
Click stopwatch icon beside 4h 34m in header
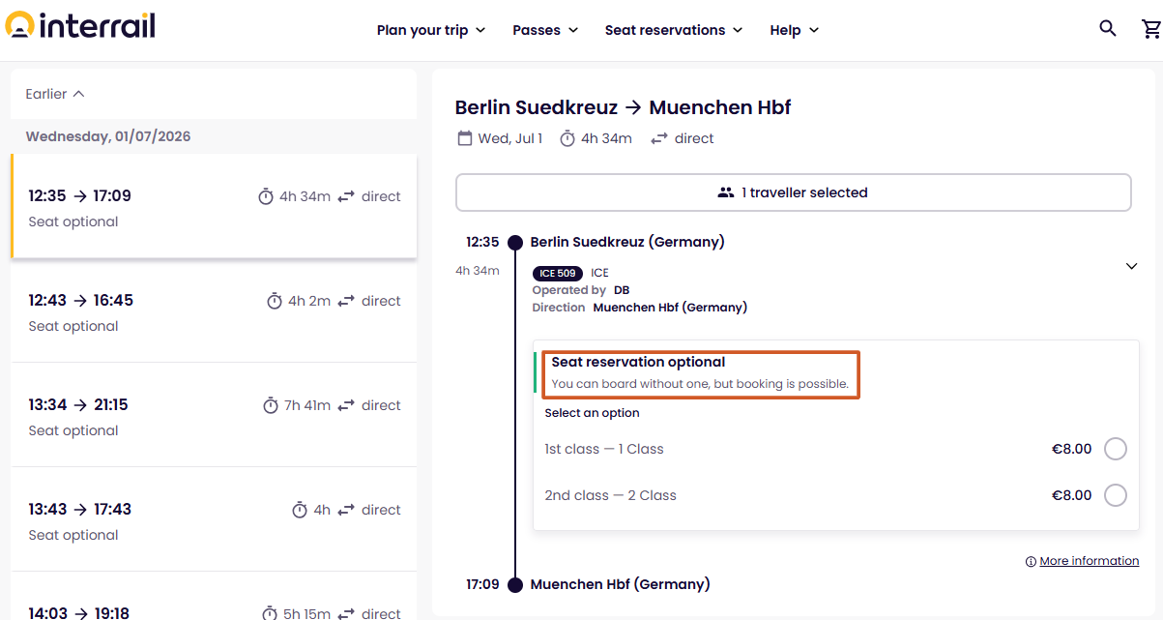567,138
